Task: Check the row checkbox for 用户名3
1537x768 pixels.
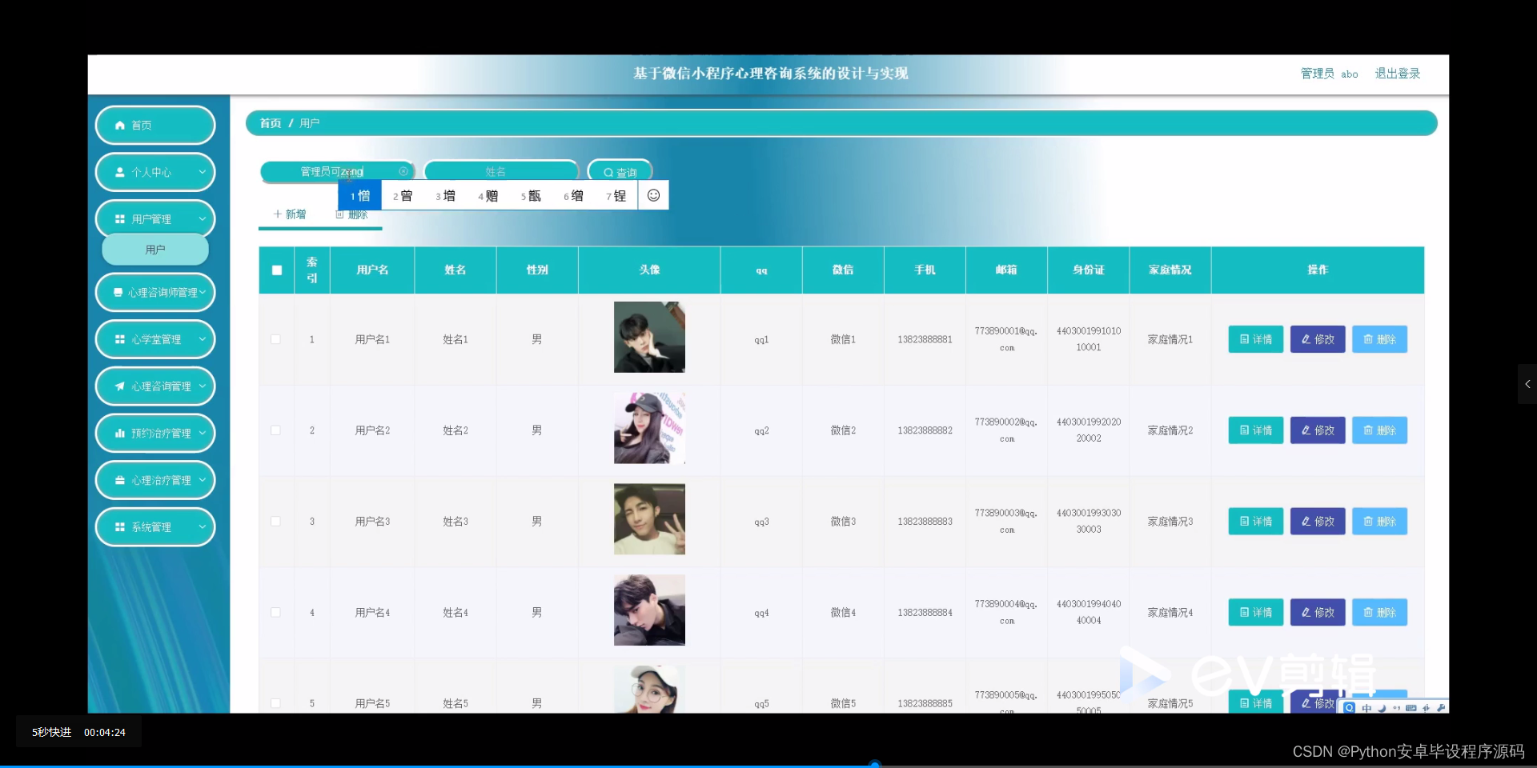Action: click(276, 522)
